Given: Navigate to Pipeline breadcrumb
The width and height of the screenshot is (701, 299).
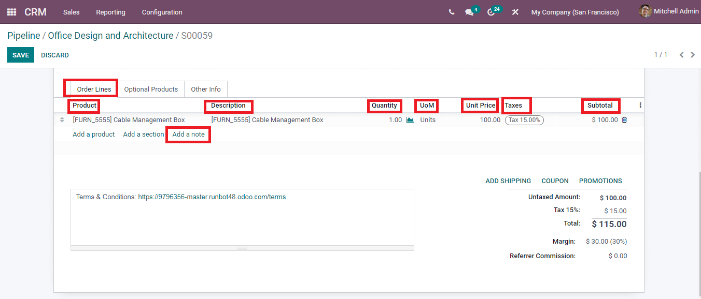Looking at the screenshot, I should [x=24, y=36].
